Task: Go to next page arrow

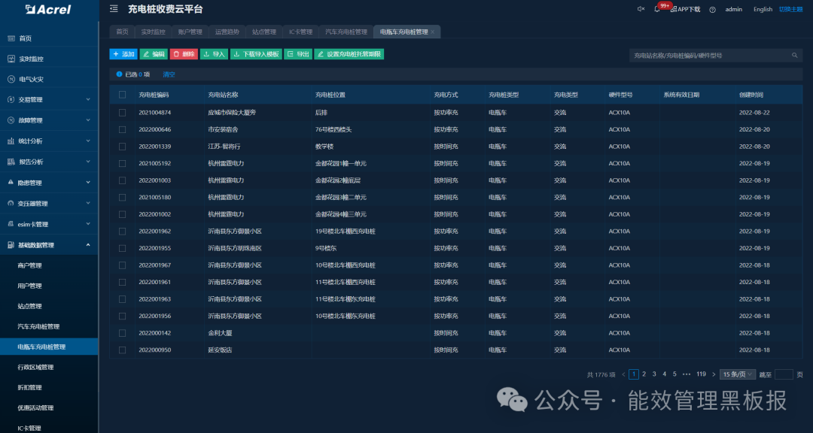Action: point(714,374)
